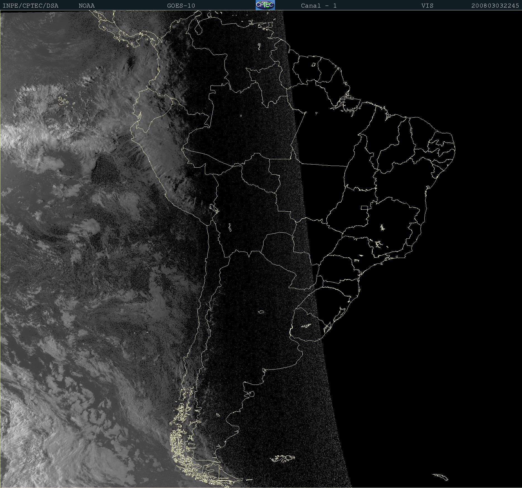
Task: Click the VIS channel label
Action: pos(427,6)
